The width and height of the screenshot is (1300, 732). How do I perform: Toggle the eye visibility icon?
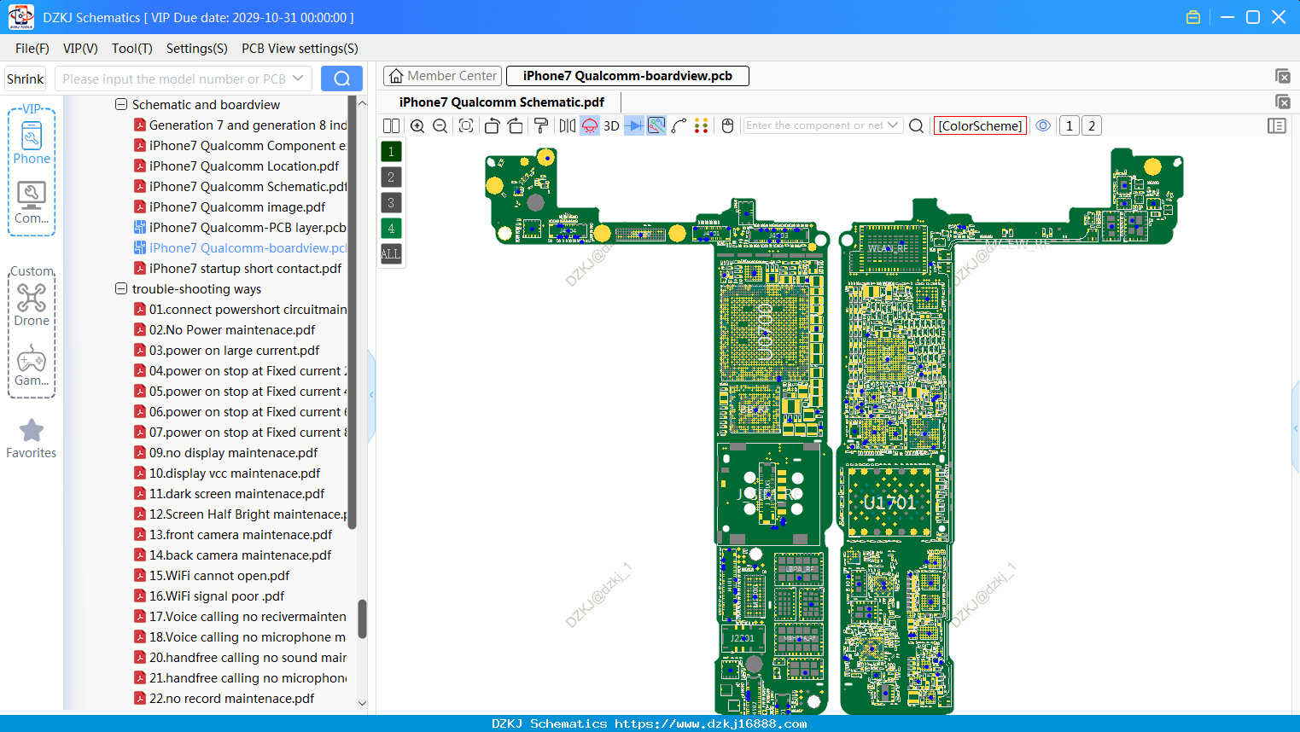pyautogui.click(x=1043, y=125)
